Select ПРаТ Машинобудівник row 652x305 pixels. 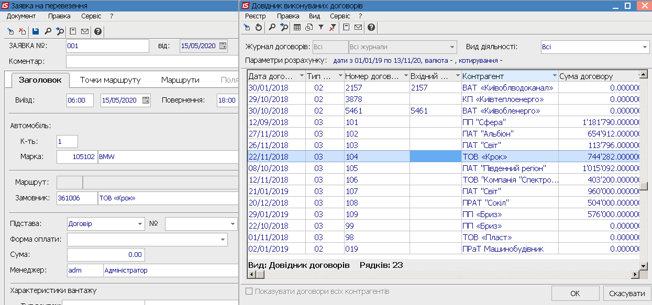point(444,248)
